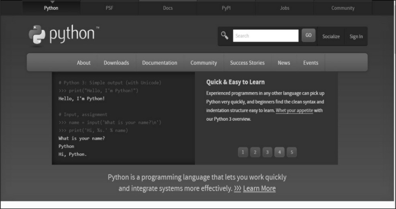Open the Events navigation menu
This screenshot has height=209, width=396.
click(x=311, y=63)
